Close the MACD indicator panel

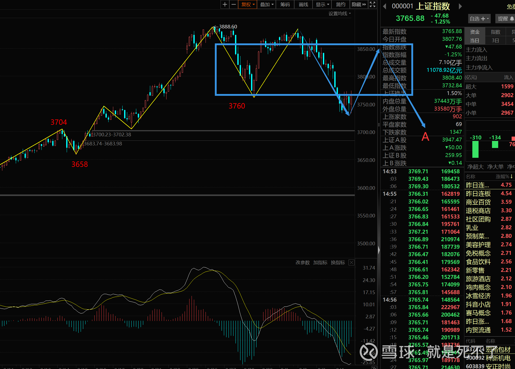[x=351, y=263]
